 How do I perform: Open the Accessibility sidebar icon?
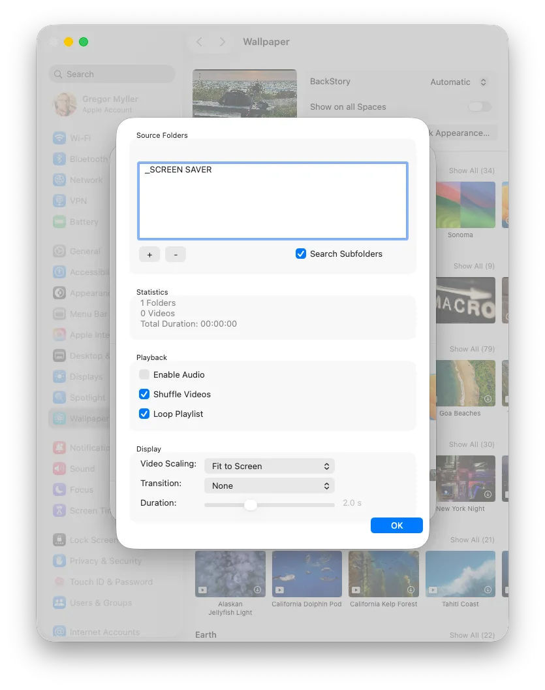[x=59, y=272]
